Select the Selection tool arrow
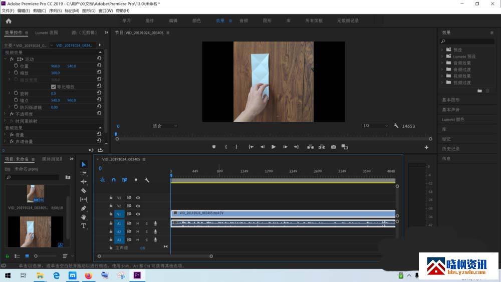 [83, 164]
